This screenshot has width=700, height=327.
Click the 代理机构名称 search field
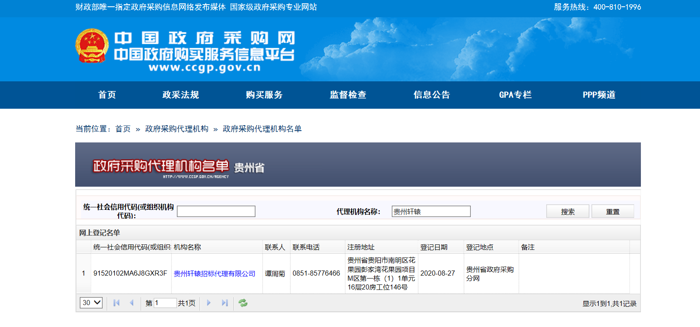(x=431, y=212)
